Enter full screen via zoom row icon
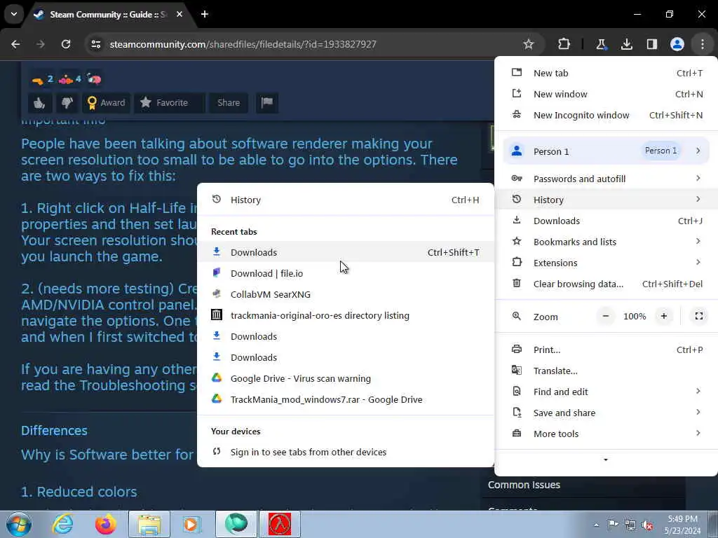Screen dimensions: 718x538 pyautogui.click(x=699, y=316)
